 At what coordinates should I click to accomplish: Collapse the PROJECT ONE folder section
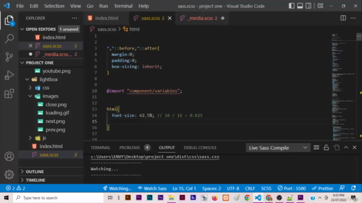click(x=22, y=63)
